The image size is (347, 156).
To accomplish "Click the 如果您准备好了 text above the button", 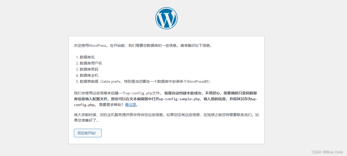I will click(x=86, y=120).
